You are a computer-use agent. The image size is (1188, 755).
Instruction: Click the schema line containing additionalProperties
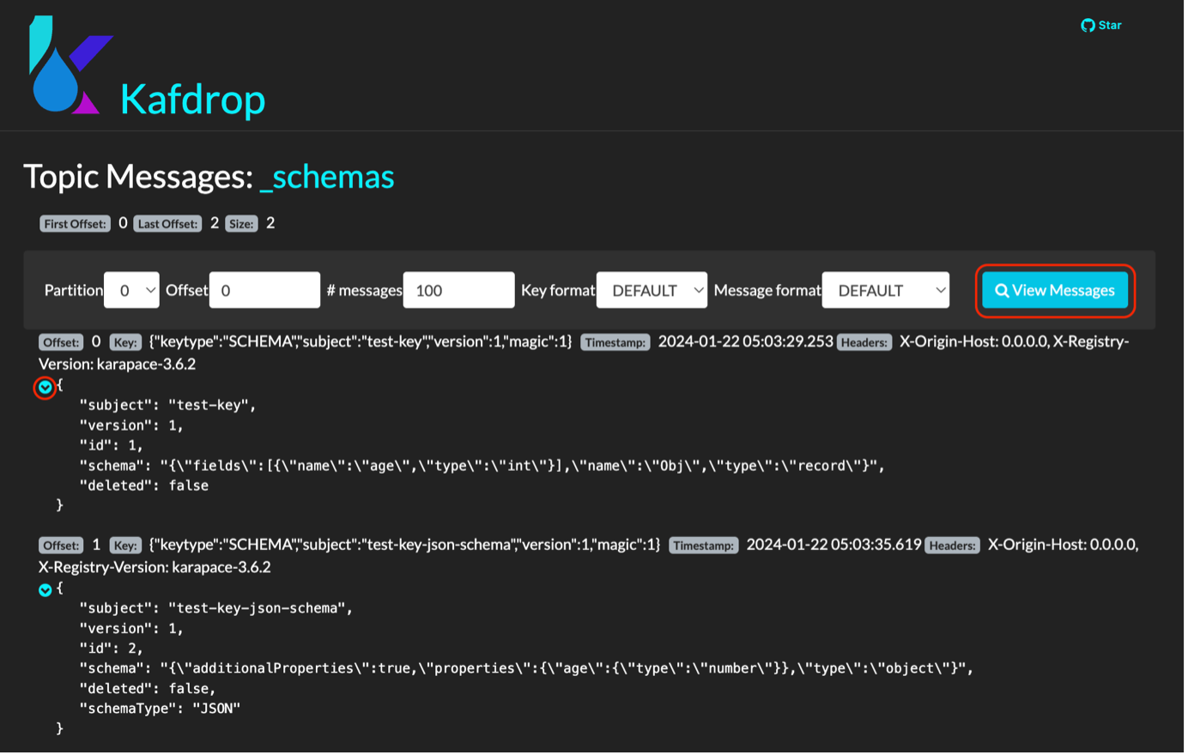pyautogui.click(x=526, y=668)
